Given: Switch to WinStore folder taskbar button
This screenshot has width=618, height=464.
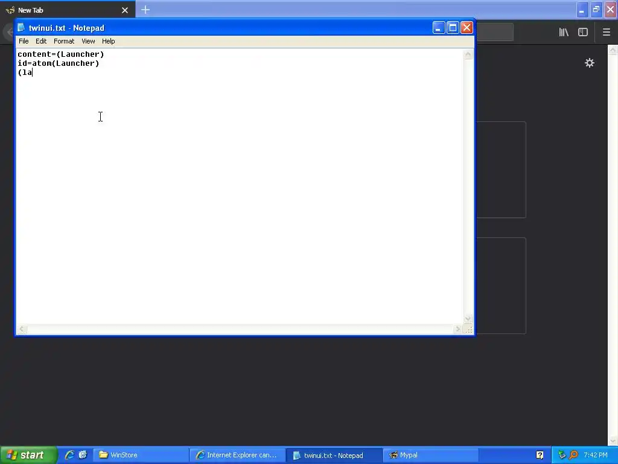Looking at the screenshot, I should coord(141,455).
